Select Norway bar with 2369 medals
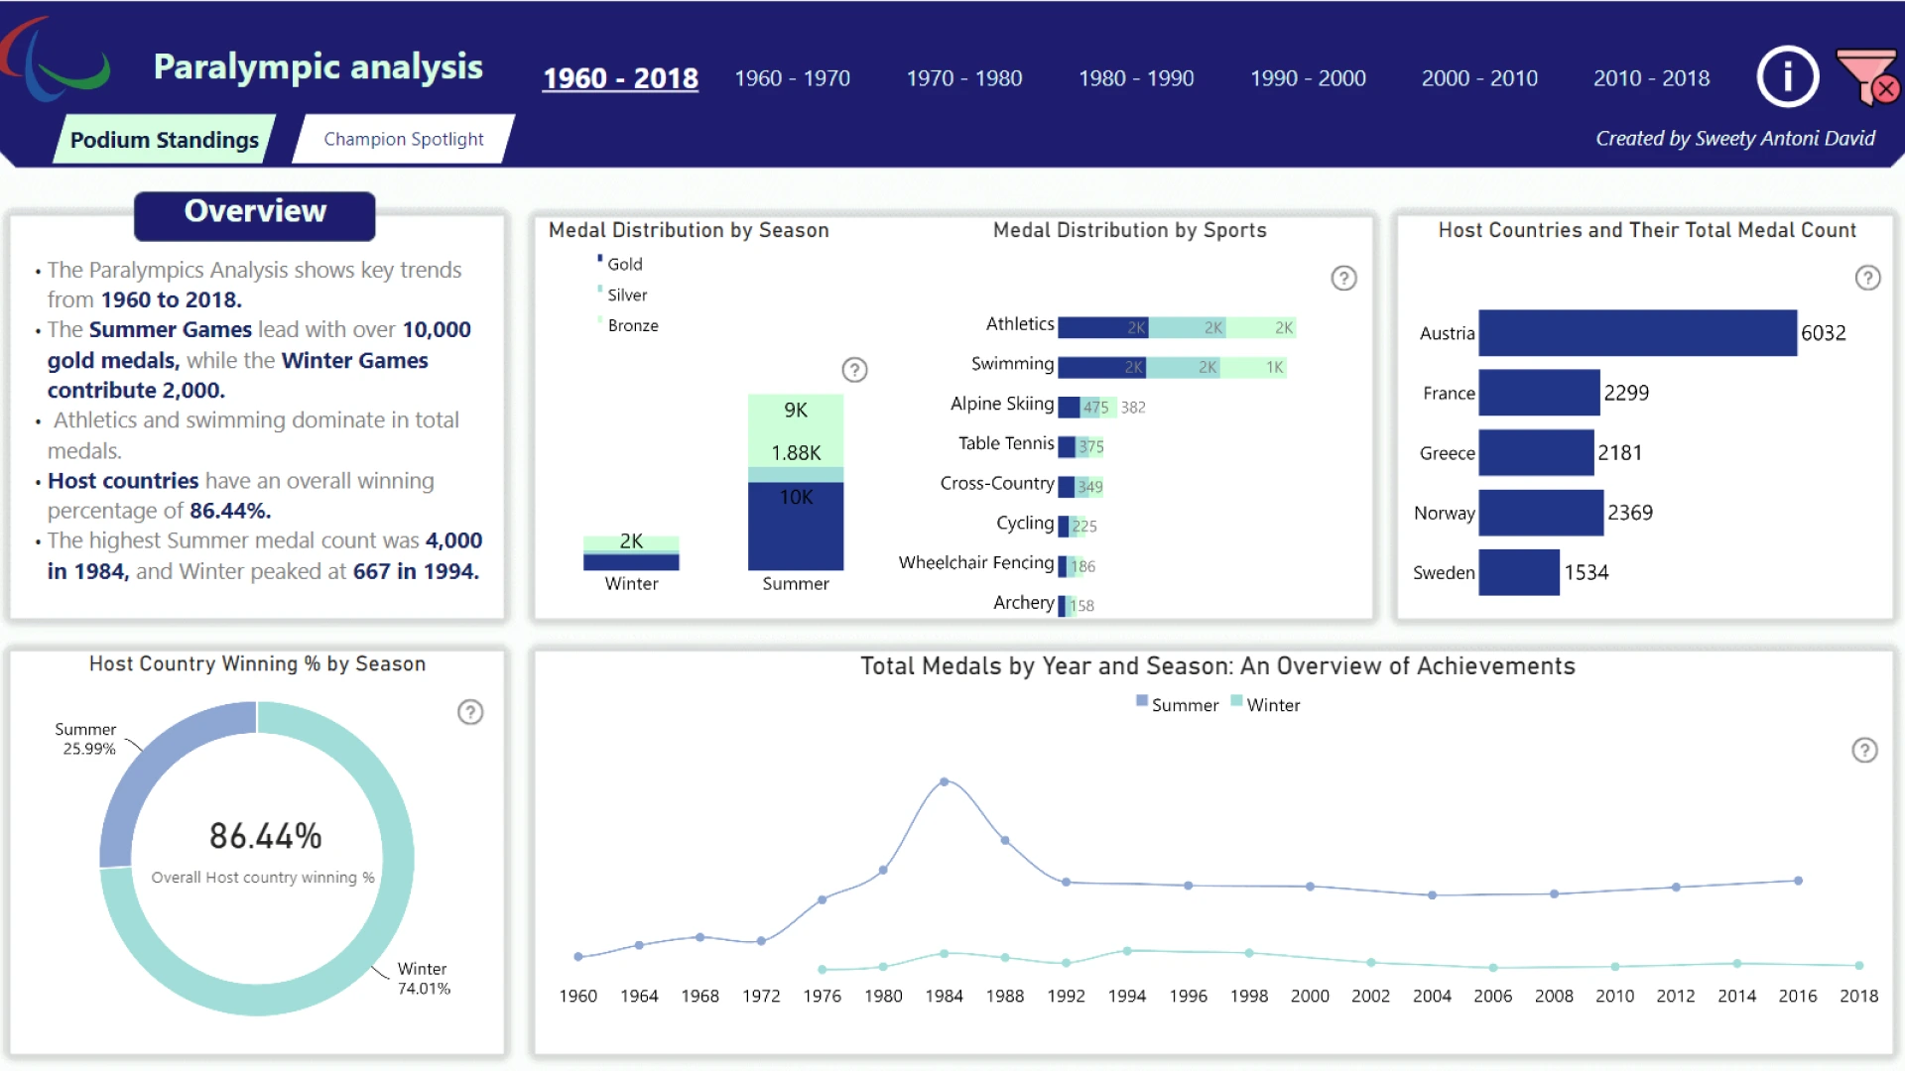Image resolution: width=1905 pixels, height=1071 pixels. click(1541, 513)
